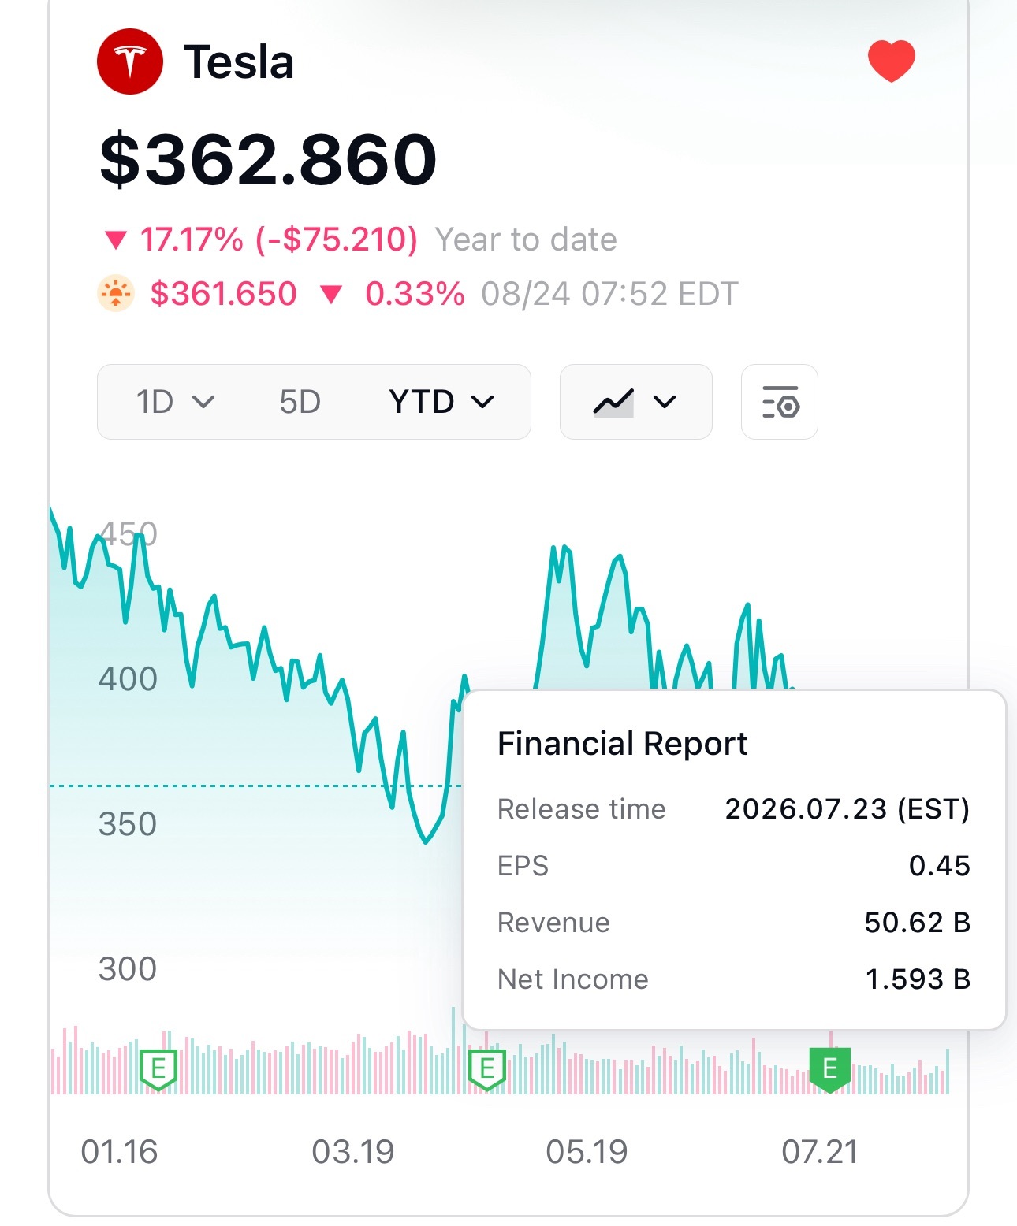Screen dimensions: 1017x1226
Task: Toggle the red heart favorite icon
Action: coord(891,61)
